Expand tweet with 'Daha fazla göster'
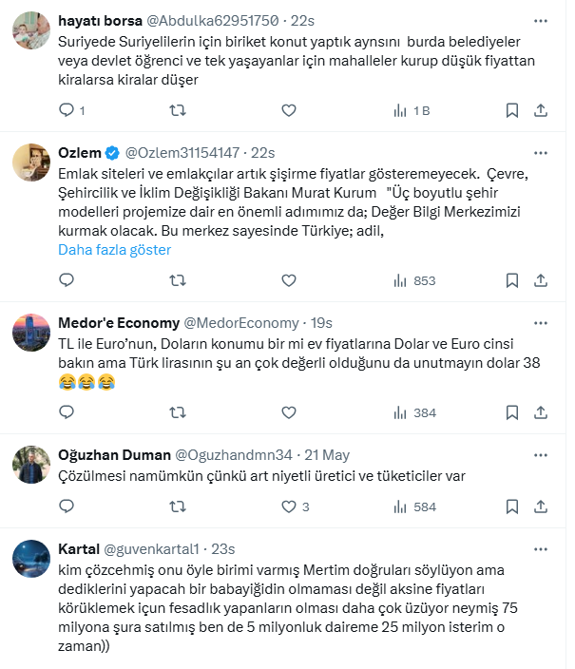The image size is (575, 669). 114,250
